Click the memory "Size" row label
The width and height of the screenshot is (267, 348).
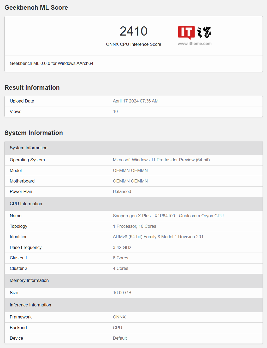[14, 293]
